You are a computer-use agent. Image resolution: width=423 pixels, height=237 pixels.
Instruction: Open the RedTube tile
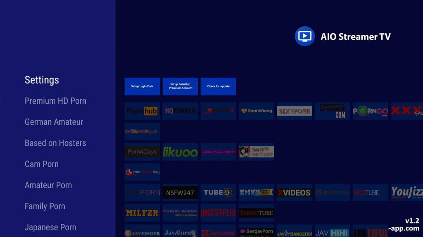click(371, 193)
